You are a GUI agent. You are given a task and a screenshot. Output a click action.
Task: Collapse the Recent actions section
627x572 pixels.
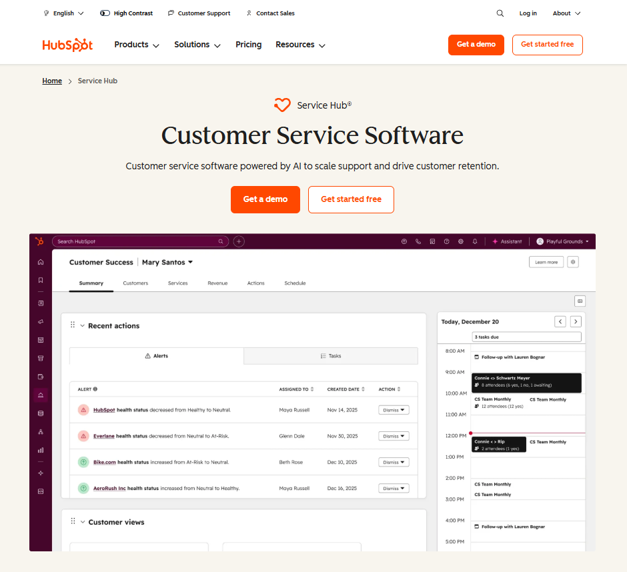pyautogui.click(x=82, y=326)
